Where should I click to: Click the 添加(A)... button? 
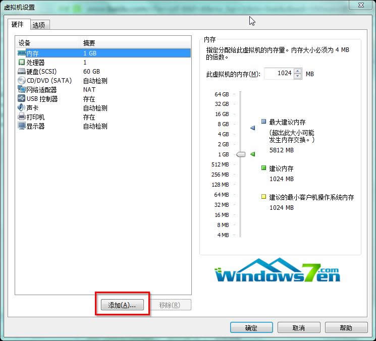(x=122, y=305)
